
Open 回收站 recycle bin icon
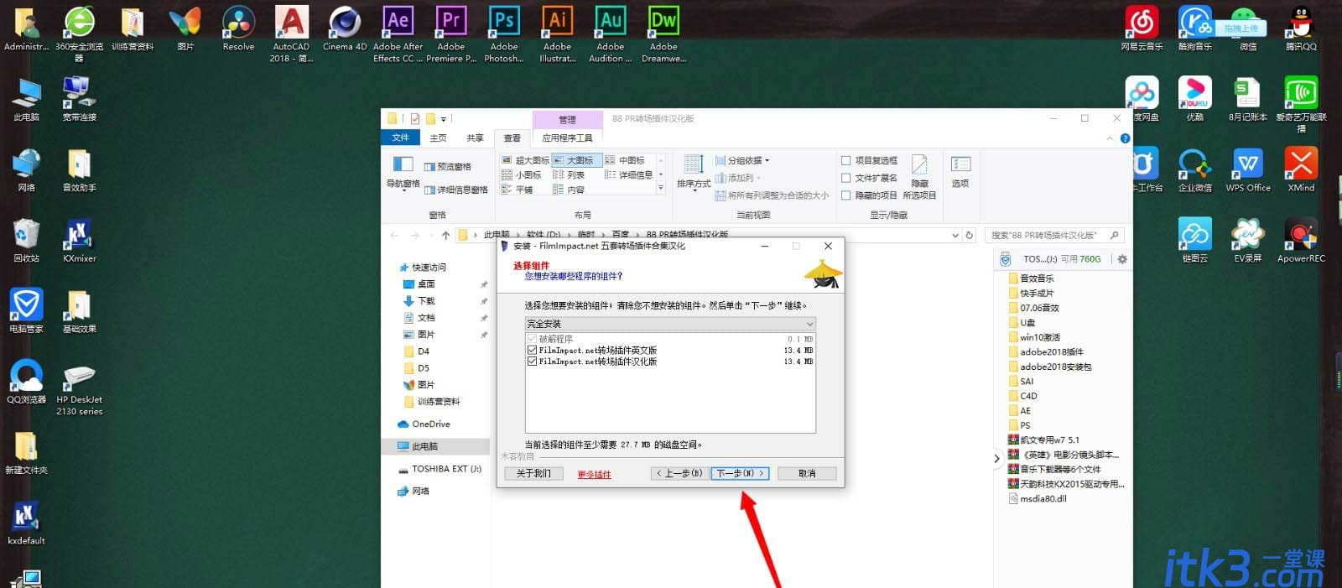[x=26, y=240]
